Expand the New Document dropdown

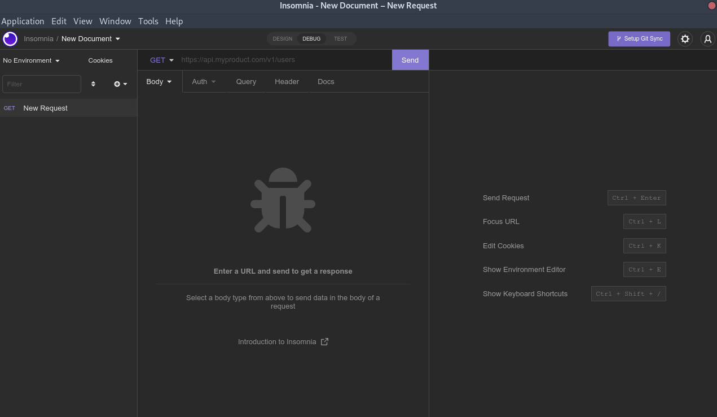(90, 39)
